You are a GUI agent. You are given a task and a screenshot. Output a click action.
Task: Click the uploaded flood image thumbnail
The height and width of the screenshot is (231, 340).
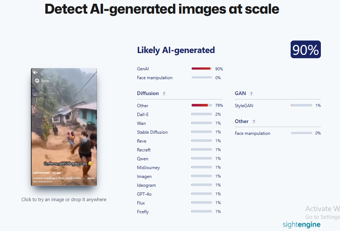[x=64, y=127]
